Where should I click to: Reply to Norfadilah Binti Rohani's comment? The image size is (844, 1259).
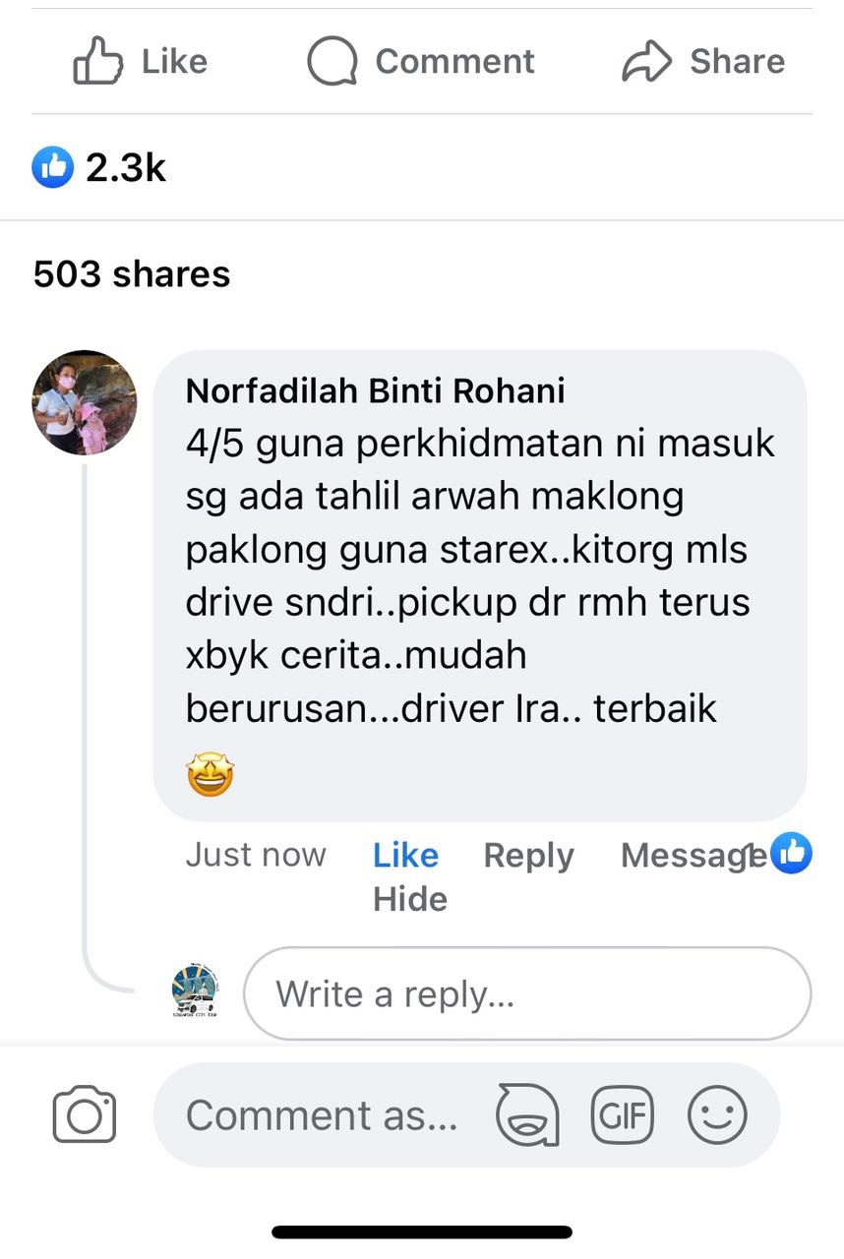click(x=528, y=855)
